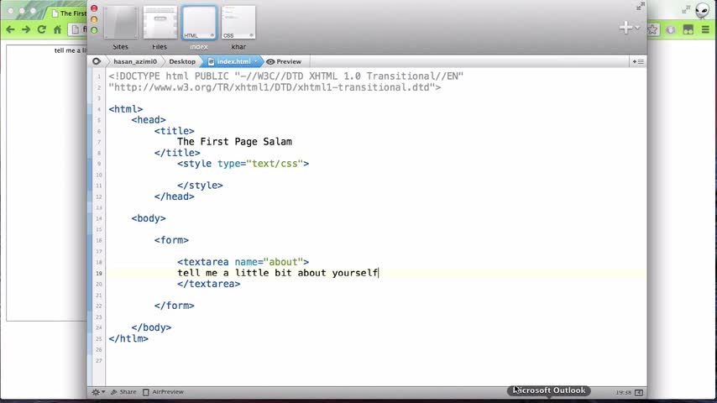Go back in the Chrome browser
717x403 pixels.
[10, 29]
